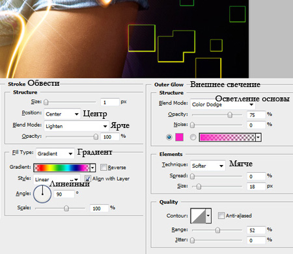This screenshot has width=293, height=254.
Task: Open the Stroke Position dropdown showing Center
Action: [62, 114]
